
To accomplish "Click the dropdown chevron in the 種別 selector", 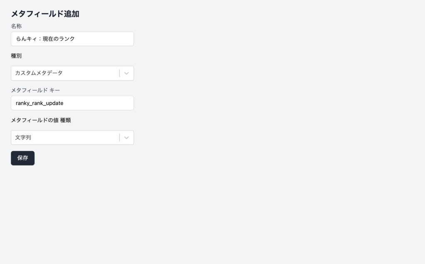I will [127, 73].
